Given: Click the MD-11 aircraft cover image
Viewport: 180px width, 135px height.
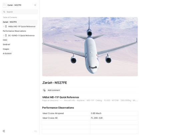Looking at the screenshot, I should [90, 47].
